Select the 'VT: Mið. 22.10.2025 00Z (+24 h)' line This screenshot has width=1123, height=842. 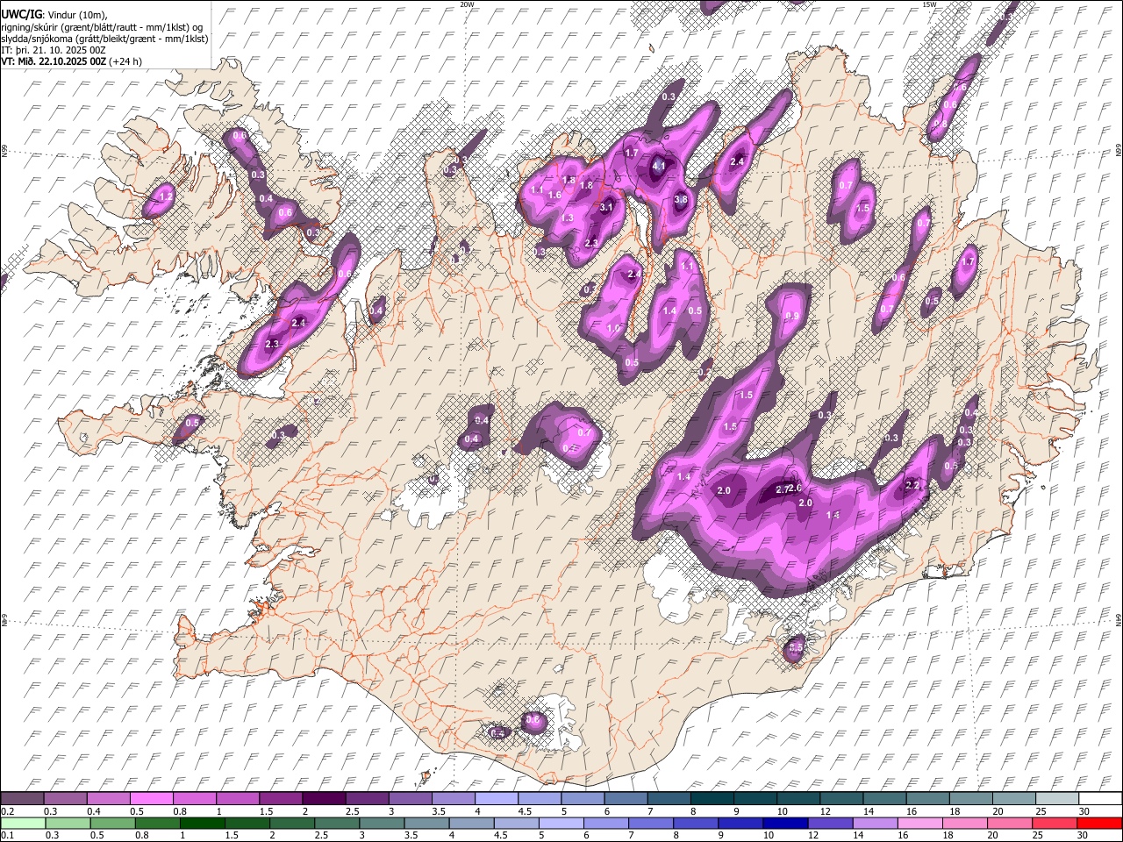(72, 61)
